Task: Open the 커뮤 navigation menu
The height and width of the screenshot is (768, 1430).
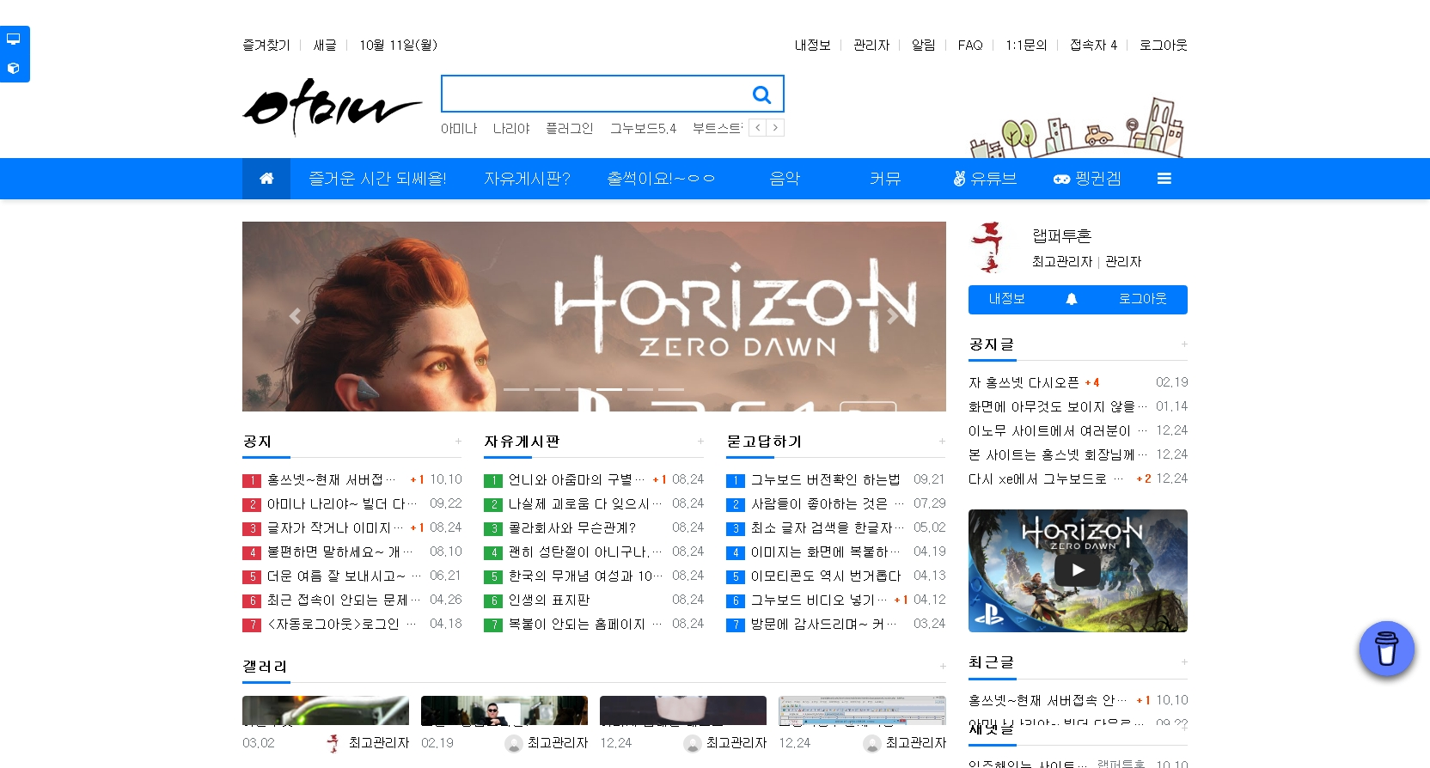Action: tap(885, 179)
